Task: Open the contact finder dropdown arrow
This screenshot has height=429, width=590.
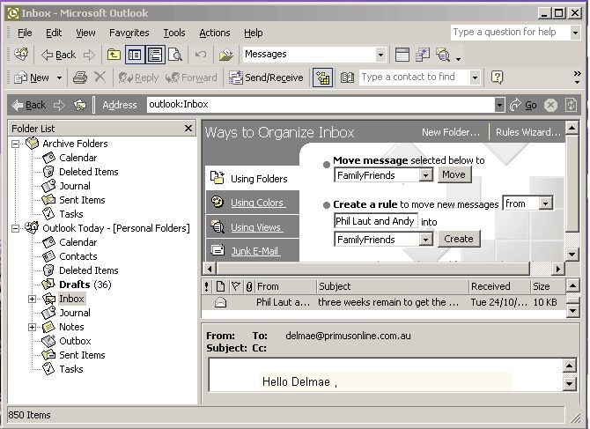Action: 475,78
